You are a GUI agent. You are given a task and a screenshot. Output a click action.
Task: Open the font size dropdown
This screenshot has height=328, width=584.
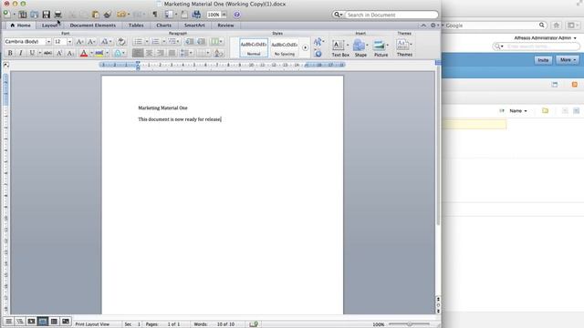(x=69, y=42)
